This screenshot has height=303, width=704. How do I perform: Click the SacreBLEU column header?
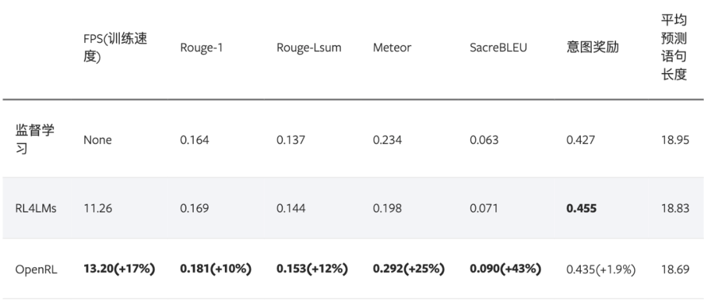(x=499, y=48)
